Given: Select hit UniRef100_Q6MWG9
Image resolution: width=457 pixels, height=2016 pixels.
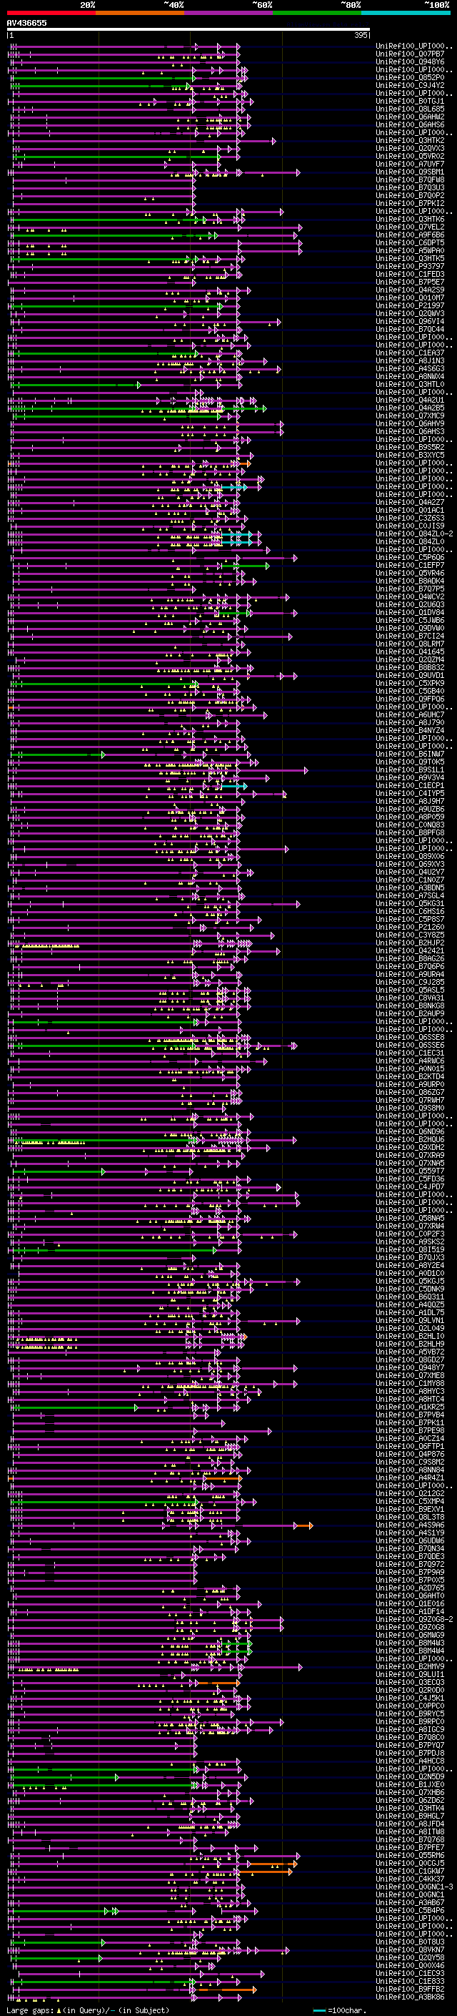Looking at the screenshot, I should [410, 1635].
